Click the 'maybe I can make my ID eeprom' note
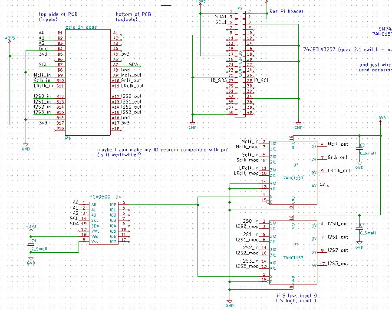The height and width of the screenshot is (311, 392). point(162,152)
